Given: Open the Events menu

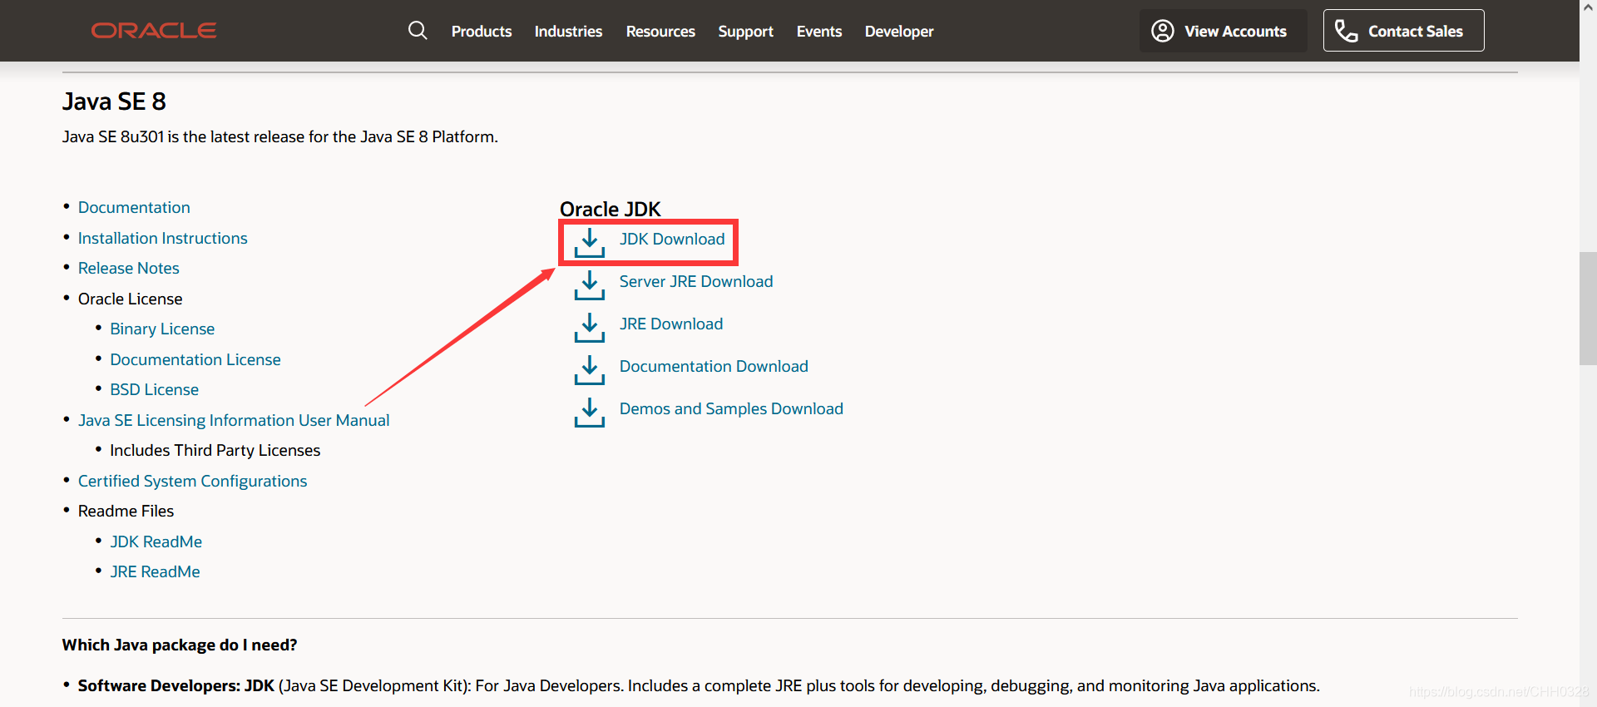Looking at the screenshot, I should pyautogui.click(x=819, y=31).
